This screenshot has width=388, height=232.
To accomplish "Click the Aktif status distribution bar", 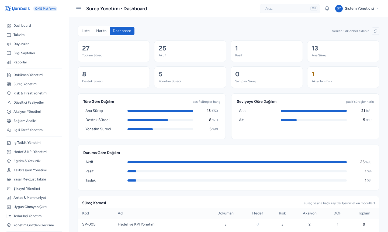I will tap(237, 162).
